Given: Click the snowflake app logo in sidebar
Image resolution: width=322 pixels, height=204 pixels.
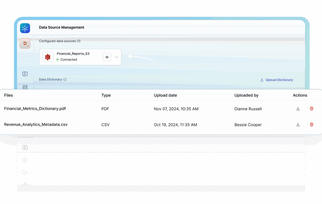Looking at the screenshot, I should [25, 28].
